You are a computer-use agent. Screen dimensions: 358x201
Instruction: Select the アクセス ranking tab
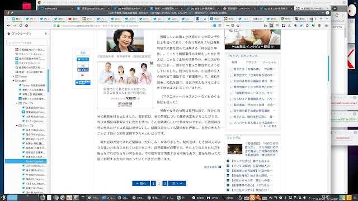pyautogui.click(x=251, y=62)
